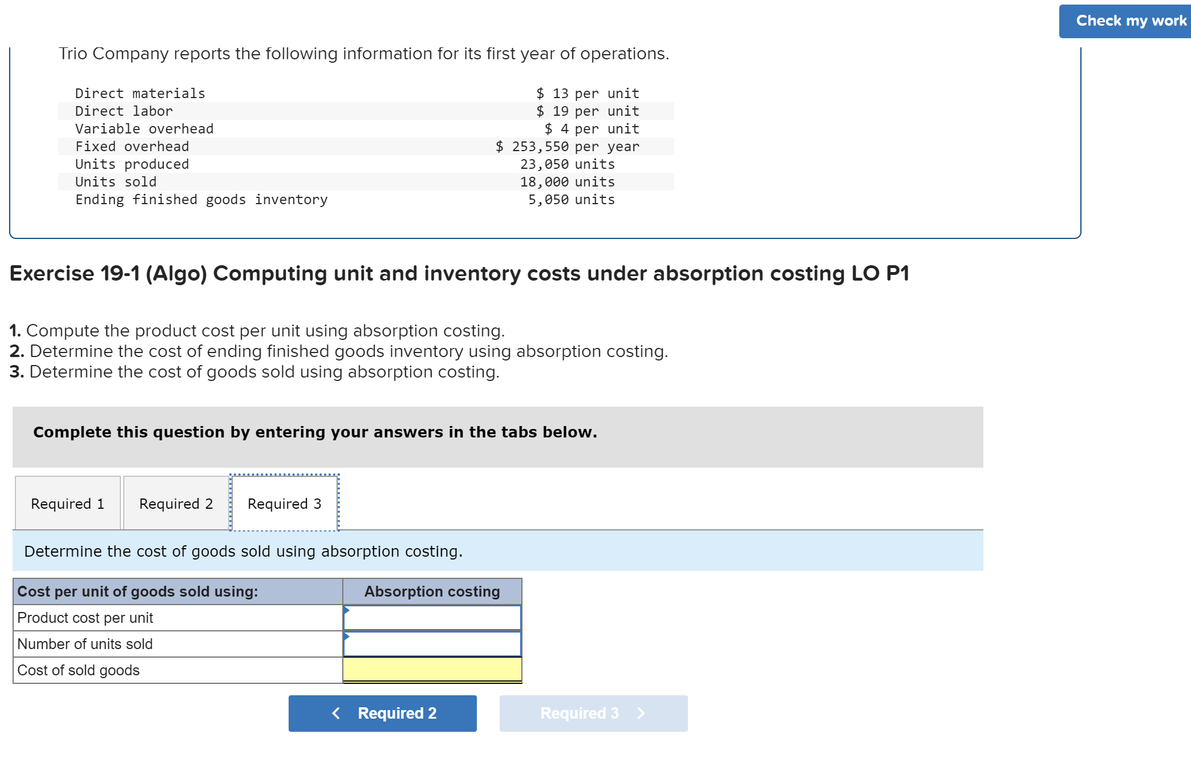Click the Fixed overhead row in data table
The width and height of the screenshot is (1191, 762).
[x=132, y=147]
